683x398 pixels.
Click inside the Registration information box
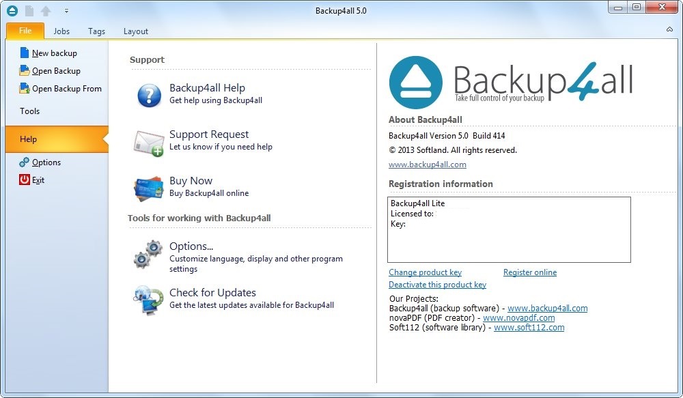pos(509,229)
